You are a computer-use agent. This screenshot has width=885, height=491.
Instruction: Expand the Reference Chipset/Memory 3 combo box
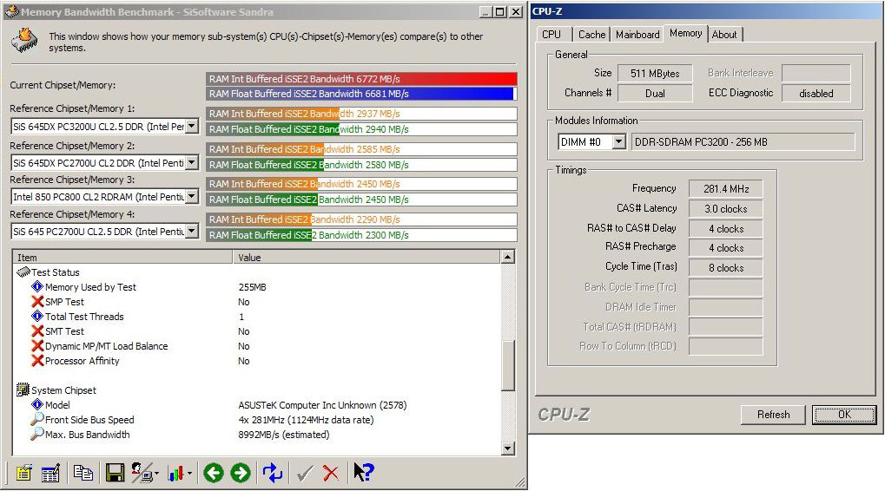tap(192, 197)
